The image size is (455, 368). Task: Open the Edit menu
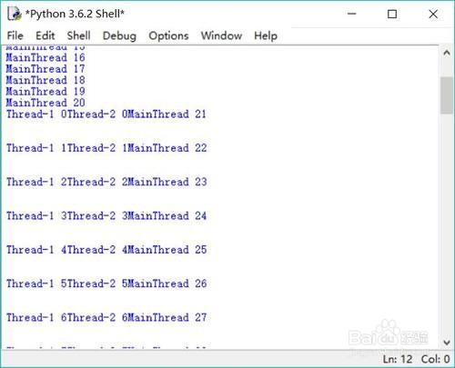(x=45, y=35)
